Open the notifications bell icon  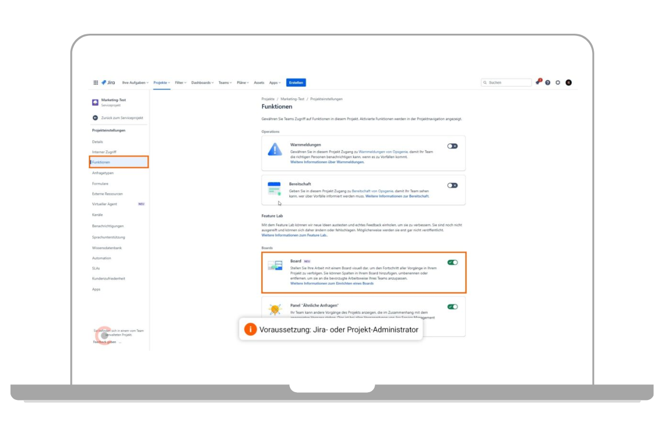pos(538,82)
